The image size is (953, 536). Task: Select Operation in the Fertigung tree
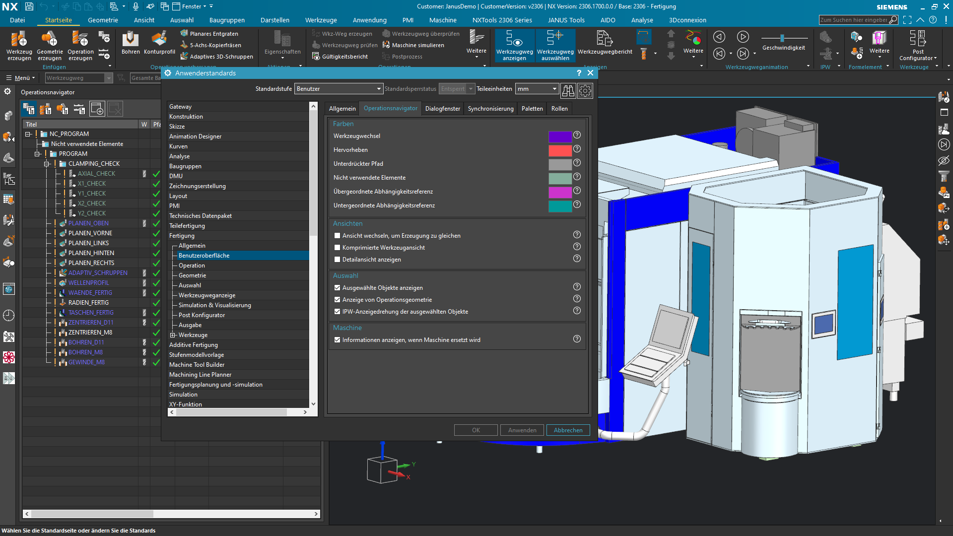point(192,266)
